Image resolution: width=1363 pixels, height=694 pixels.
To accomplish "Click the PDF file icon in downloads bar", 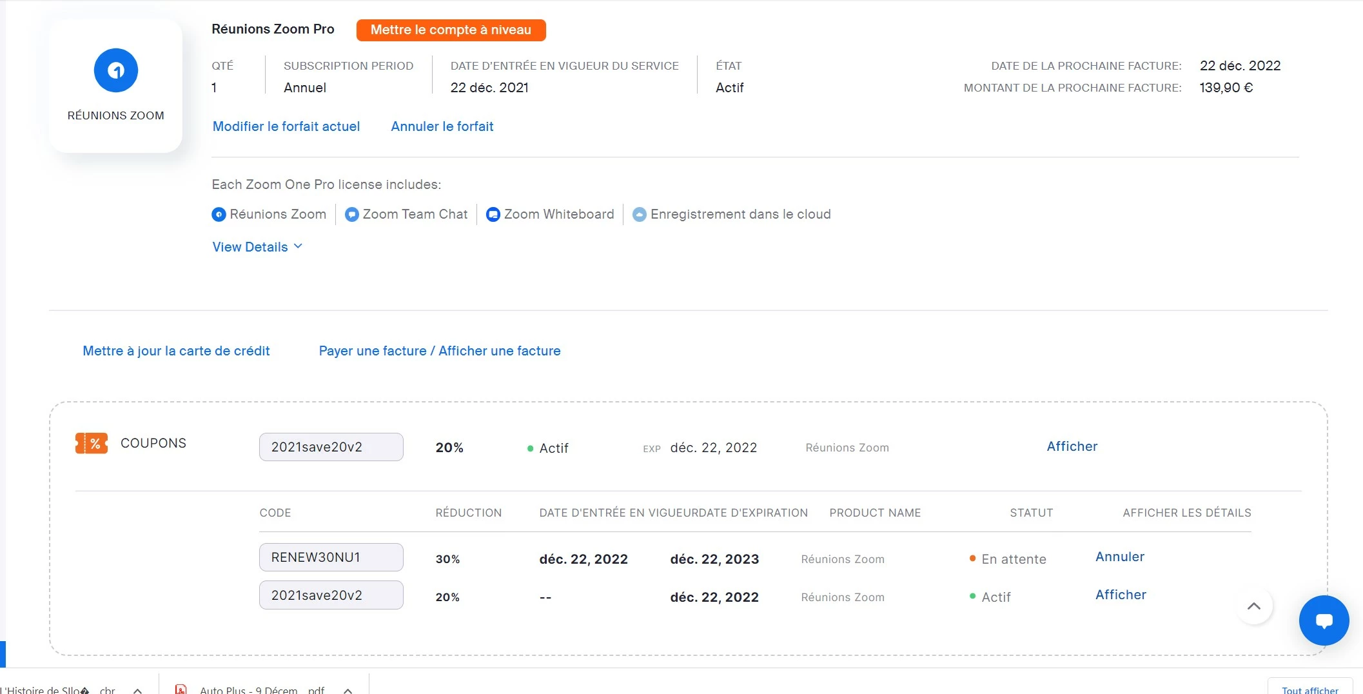I will 181,689.
